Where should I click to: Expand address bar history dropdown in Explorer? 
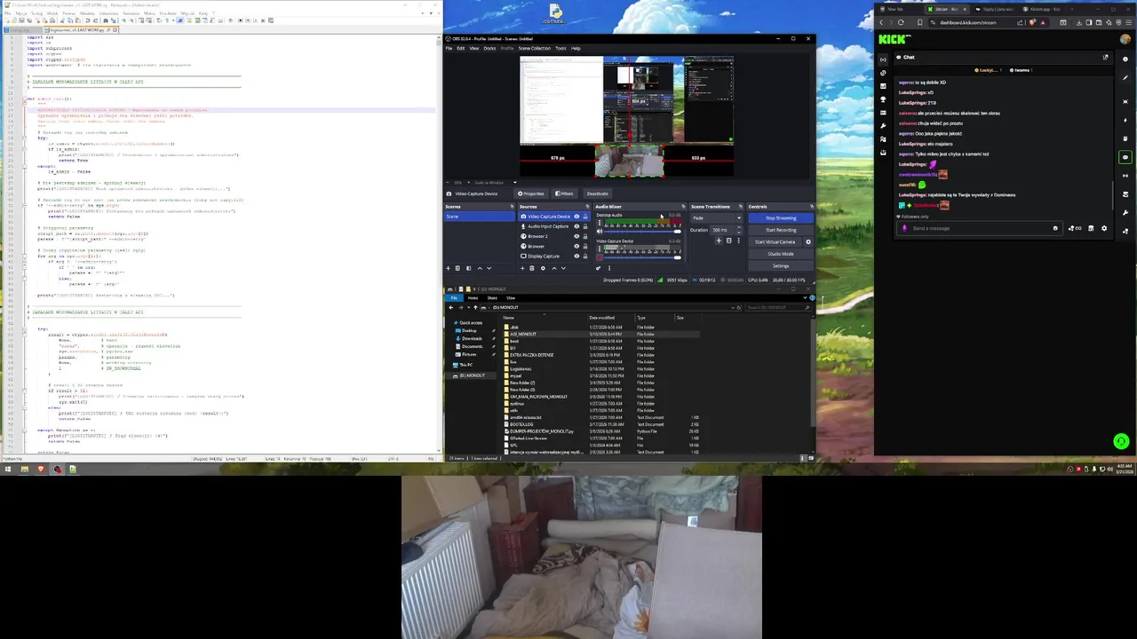pyautogui.click(x=733, y=307)
